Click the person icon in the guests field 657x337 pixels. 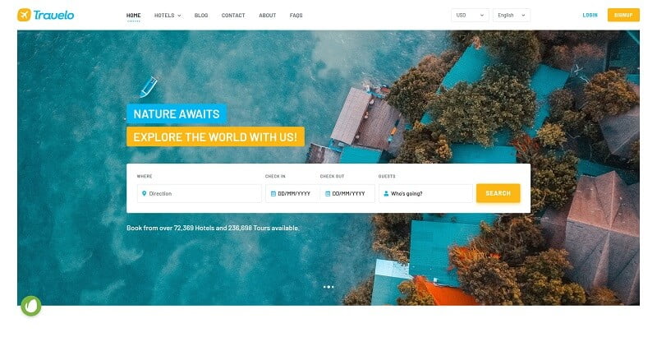[x=386, y=194]
